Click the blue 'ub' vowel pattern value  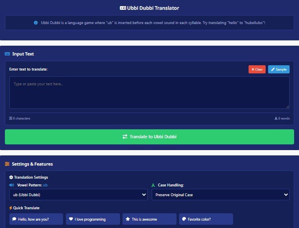tap(45, 185)
